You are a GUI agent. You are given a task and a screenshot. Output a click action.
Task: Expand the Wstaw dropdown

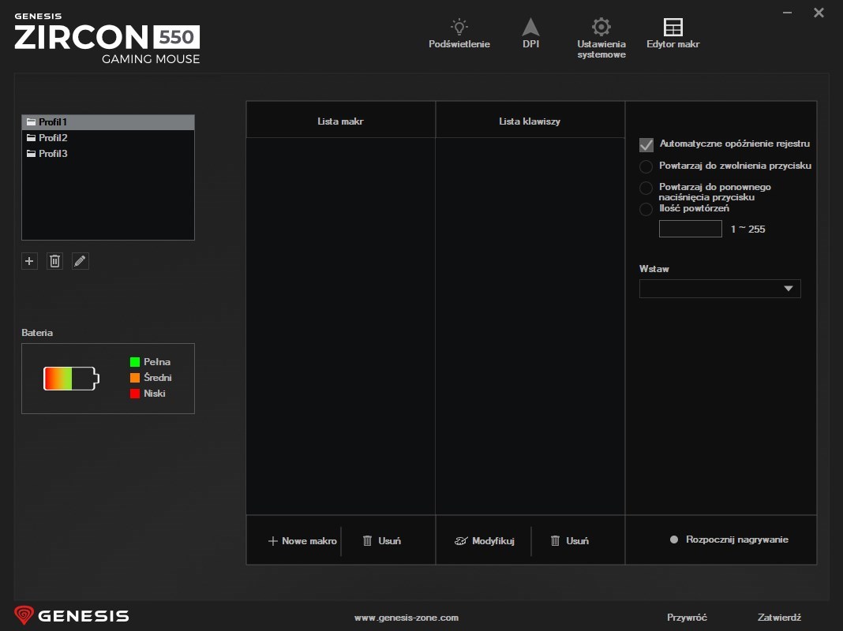pos(720,289)
